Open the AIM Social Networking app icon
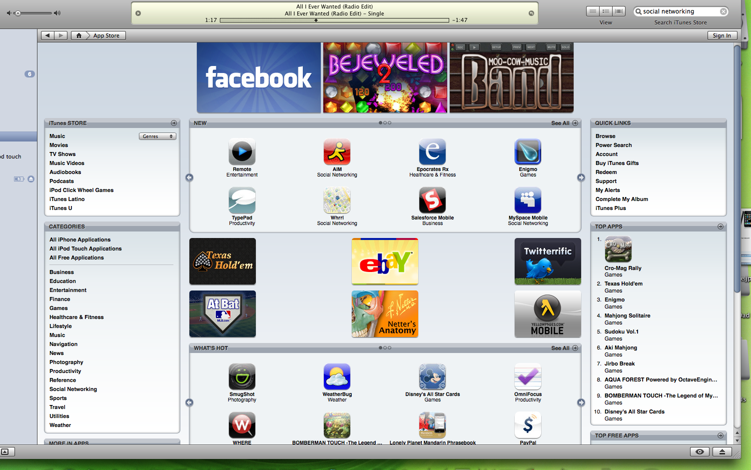Viewport: 751px width, 470px height. point(337,152)
